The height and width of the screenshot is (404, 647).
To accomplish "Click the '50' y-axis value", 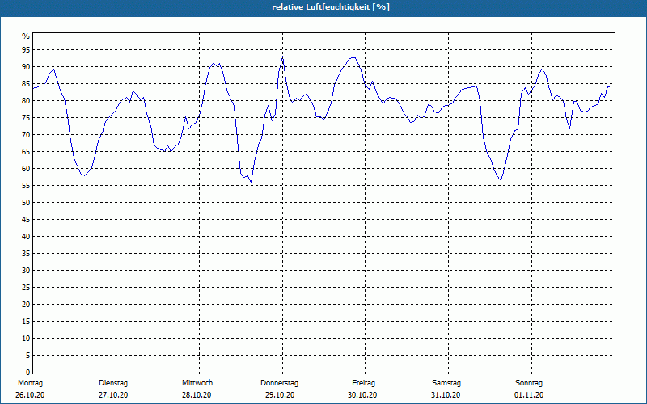I will click(x=26, y=203).
